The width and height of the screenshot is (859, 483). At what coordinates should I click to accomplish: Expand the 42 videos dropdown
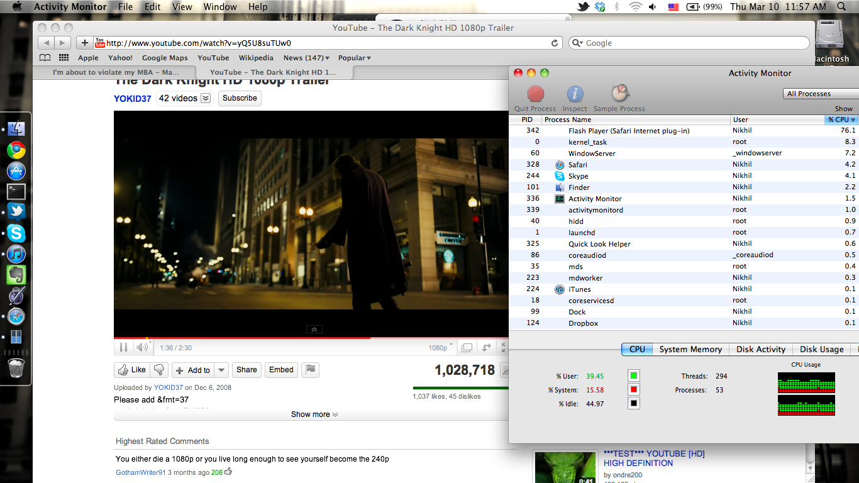(206, 98)
